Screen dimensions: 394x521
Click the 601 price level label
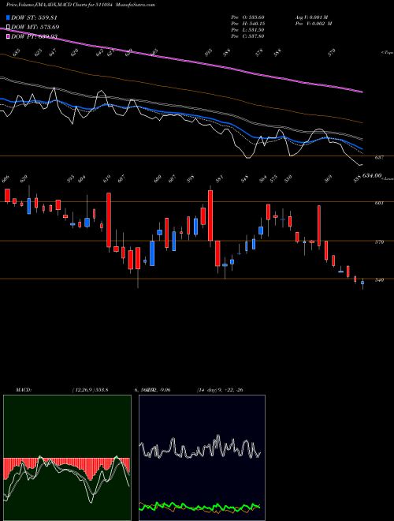click(380, 203)
